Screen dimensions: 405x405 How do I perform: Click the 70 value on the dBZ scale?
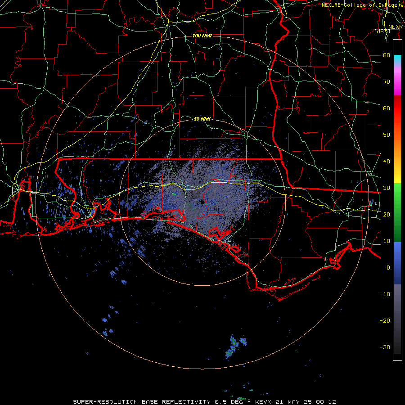click(x=387, y=82)
